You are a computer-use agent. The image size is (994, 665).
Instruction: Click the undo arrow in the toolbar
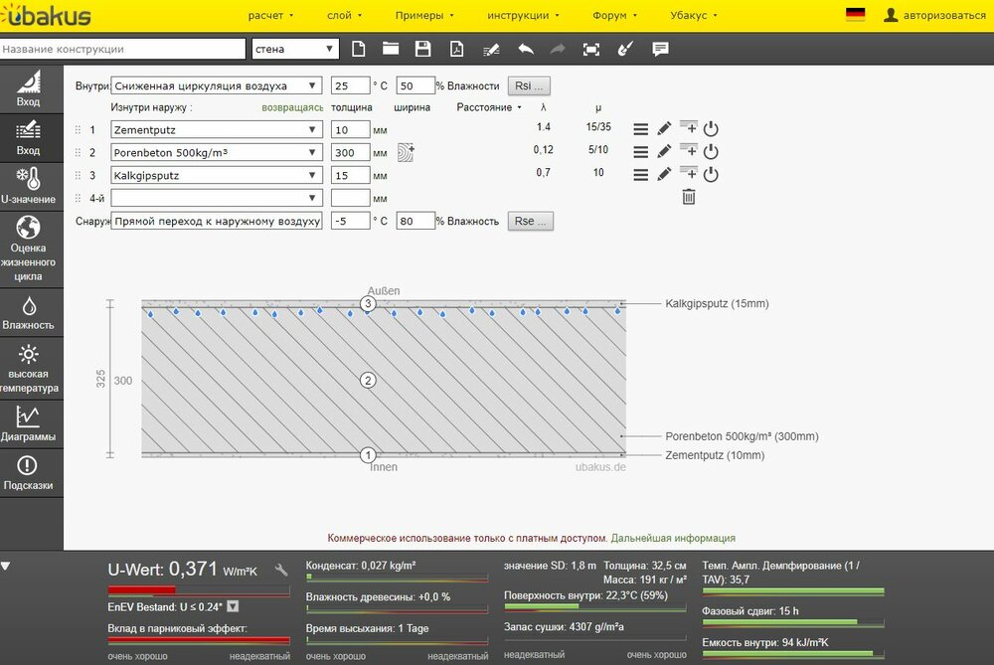[x=525, y=49]
